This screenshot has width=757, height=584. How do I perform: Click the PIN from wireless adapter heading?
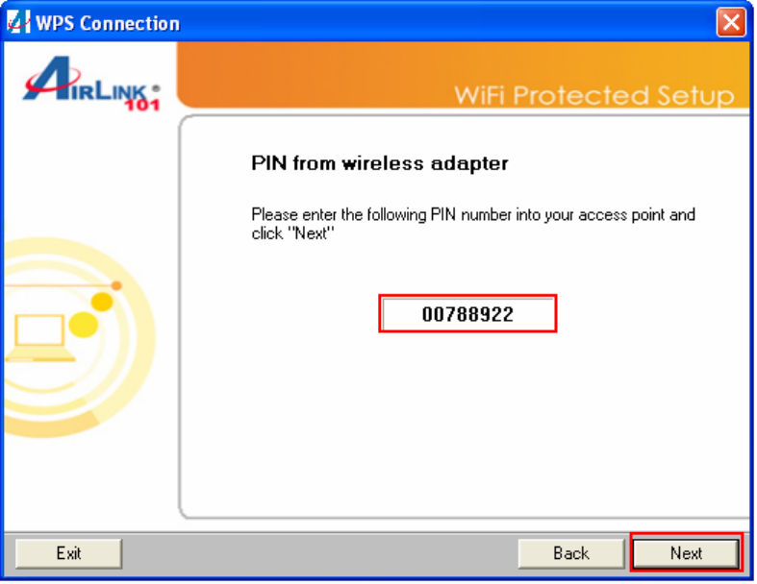point(380,163)
